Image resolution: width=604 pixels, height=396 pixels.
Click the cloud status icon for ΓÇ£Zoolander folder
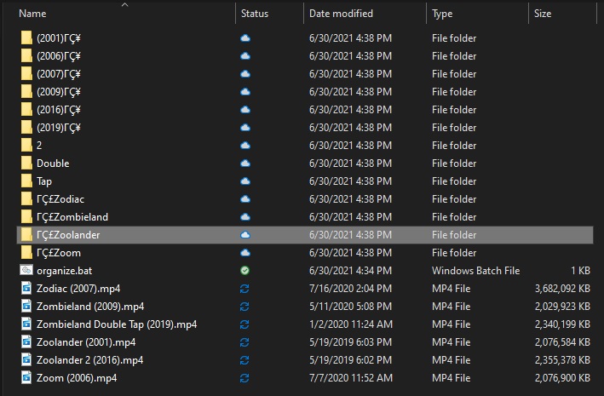tap(245, 235)
